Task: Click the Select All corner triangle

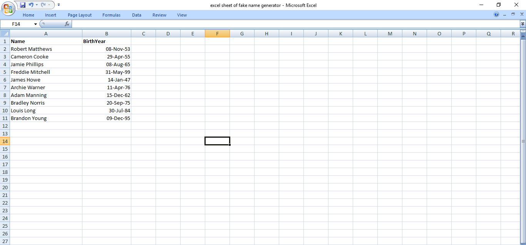Action: 5,33
